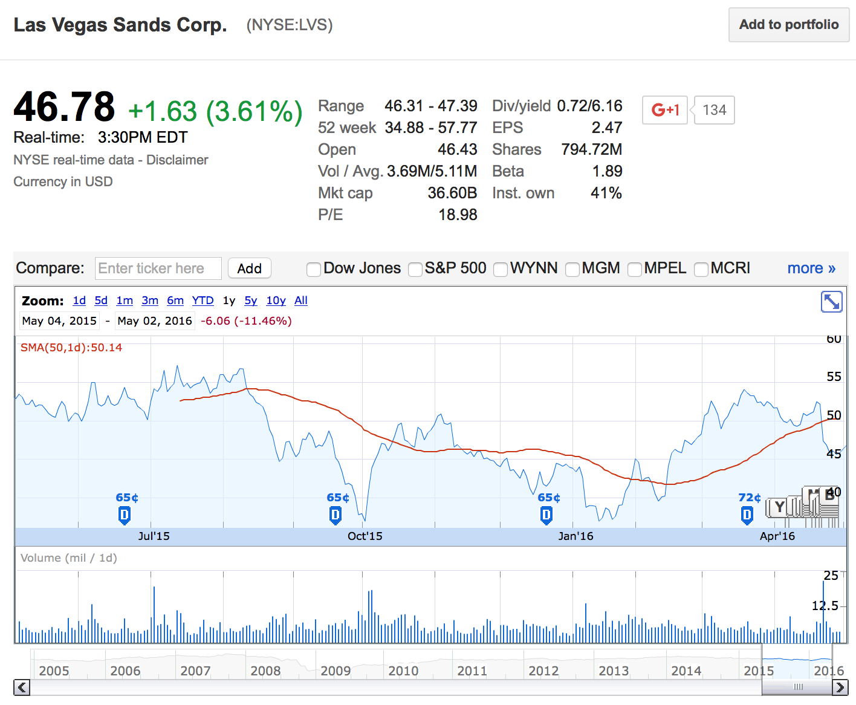
Task: Click the 72¢ dividend marker
Action: [x=747, y=515]
